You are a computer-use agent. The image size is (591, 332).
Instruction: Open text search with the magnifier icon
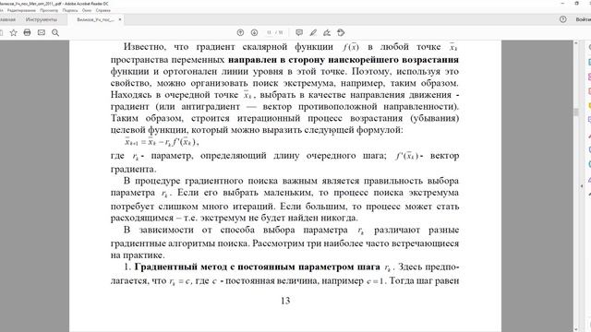[55, 33]
